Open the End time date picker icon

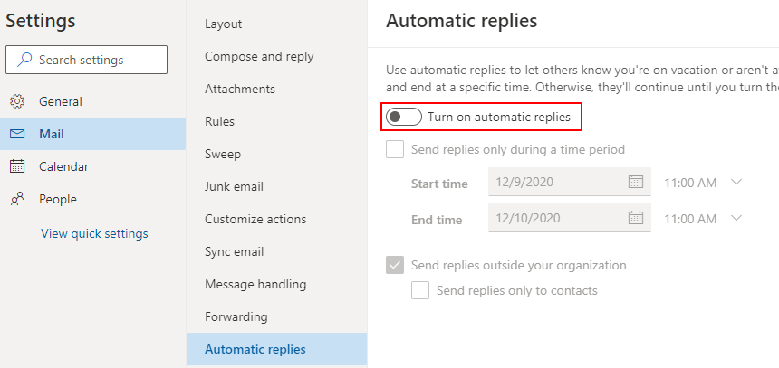[x=636, y=218]
